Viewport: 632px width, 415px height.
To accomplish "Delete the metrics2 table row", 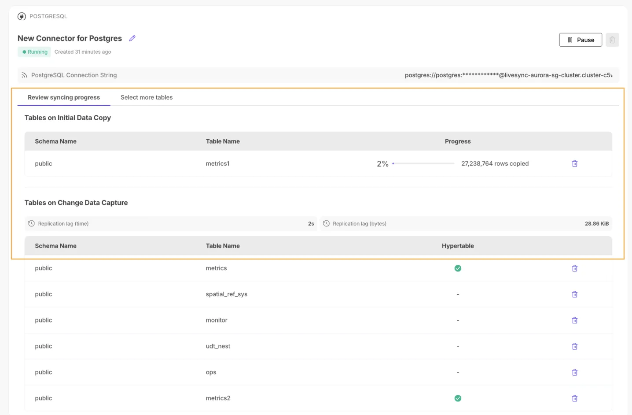I will (x=574, y=398).
